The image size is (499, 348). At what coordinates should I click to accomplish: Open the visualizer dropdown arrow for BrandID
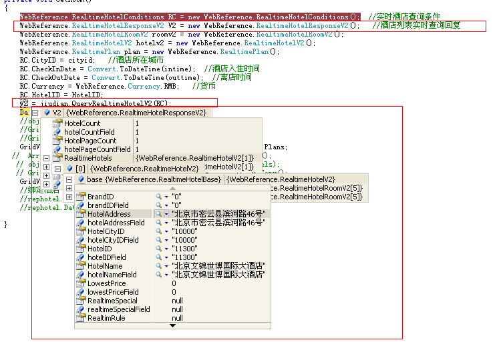tap(166, 197)
